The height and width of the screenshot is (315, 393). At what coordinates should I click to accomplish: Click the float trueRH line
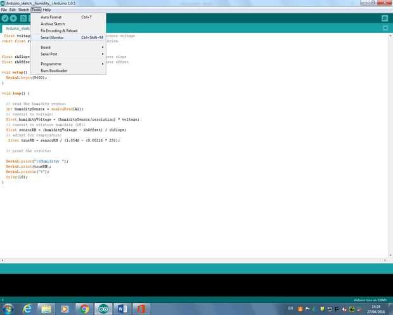[x=64, y=140]
